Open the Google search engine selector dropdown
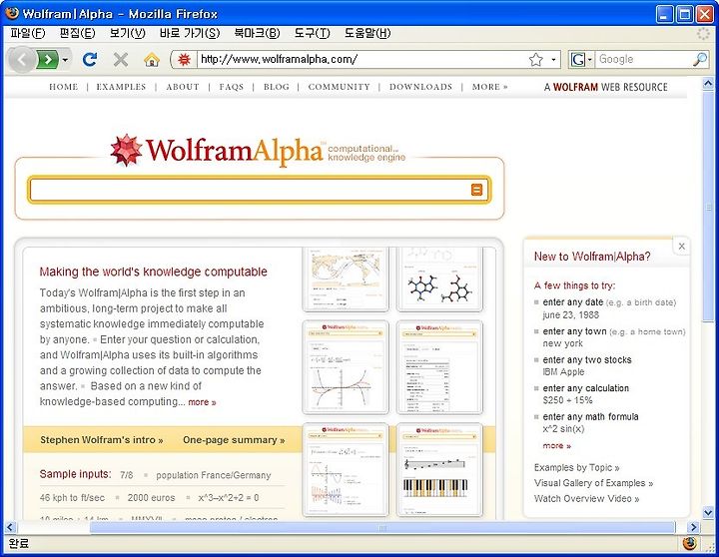The image size is (719, 557). [581, 59]
